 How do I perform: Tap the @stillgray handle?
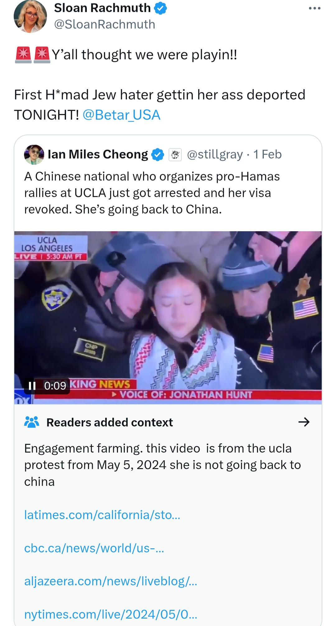click(x=215, y=154)
